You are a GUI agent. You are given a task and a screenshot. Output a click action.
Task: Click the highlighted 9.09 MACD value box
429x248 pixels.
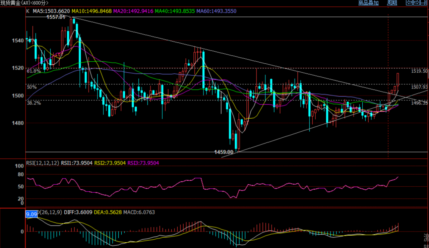point(32,213)
